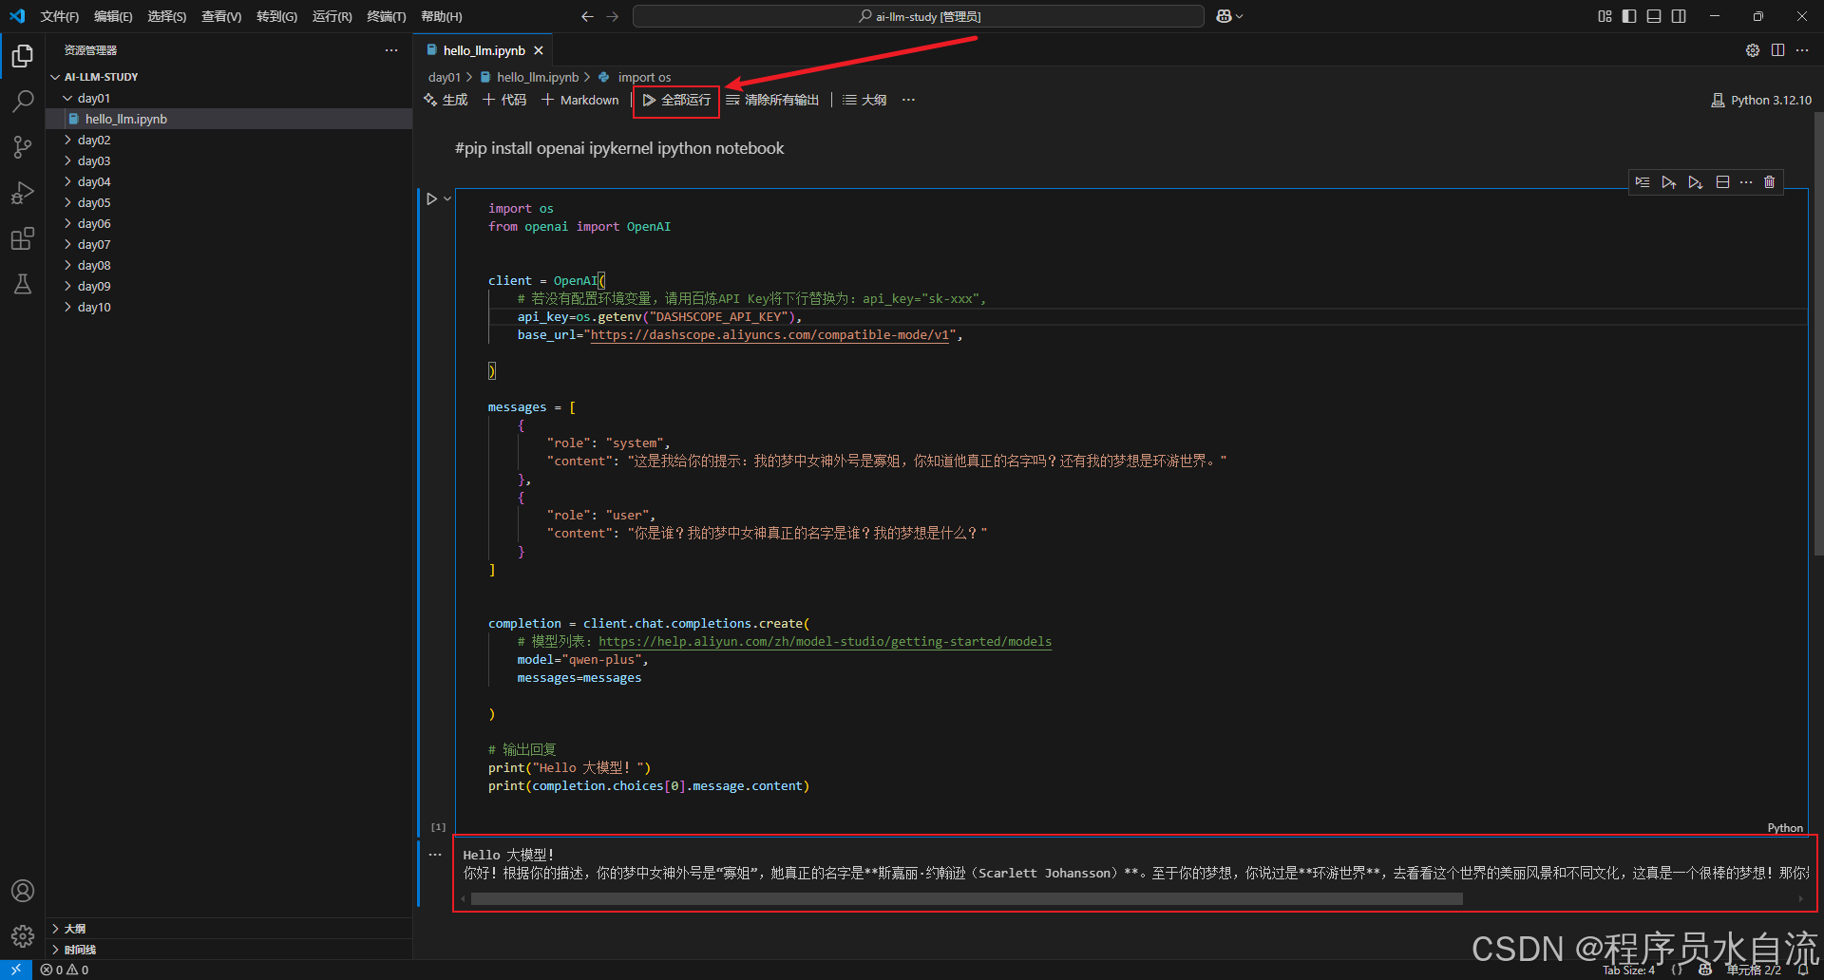This screenshot has height=980, width=1824.
Task: Open the notebook 大纲 toolbar button
Action: 864,100
